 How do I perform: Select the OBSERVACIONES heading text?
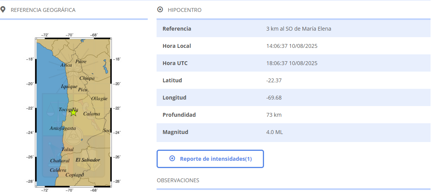[178, 180]
